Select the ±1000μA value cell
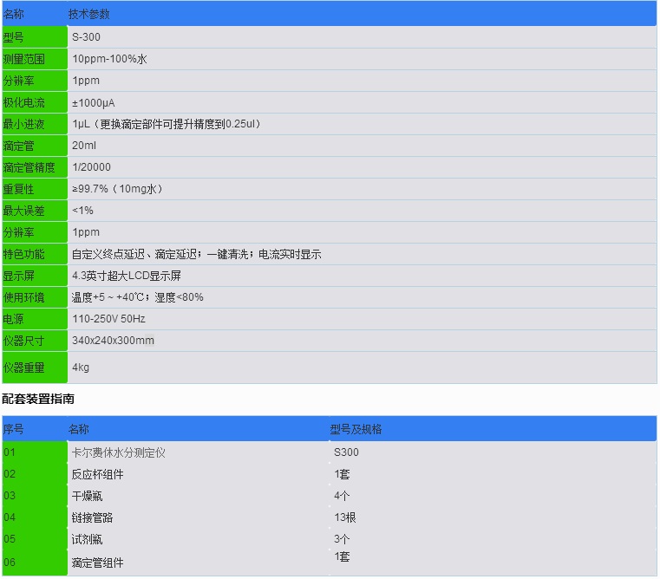Image resolution: width=660 pixels, height=579 pixels. coord(94,102)
